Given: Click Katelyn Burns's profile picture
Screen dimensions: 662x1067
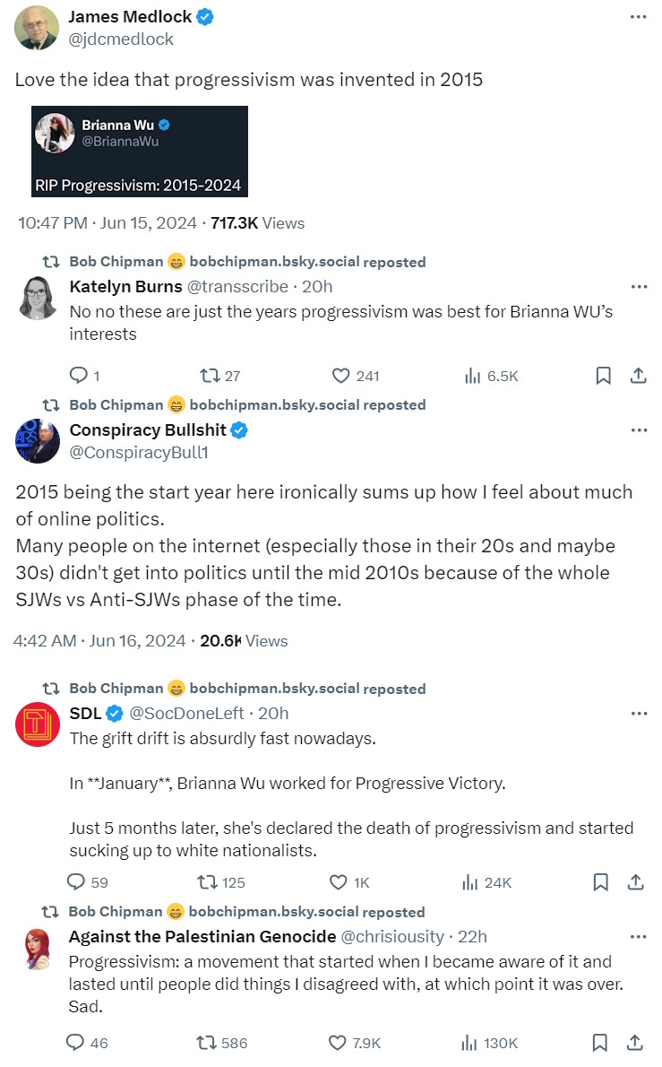Looking at the screenshot, I should point(37,298).
